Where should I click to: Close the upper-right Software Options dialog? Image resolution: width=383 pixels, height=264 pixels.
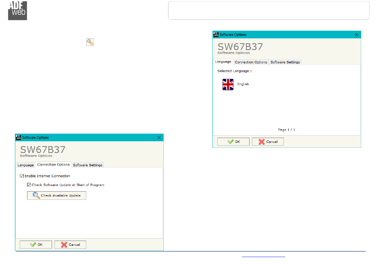357,35
